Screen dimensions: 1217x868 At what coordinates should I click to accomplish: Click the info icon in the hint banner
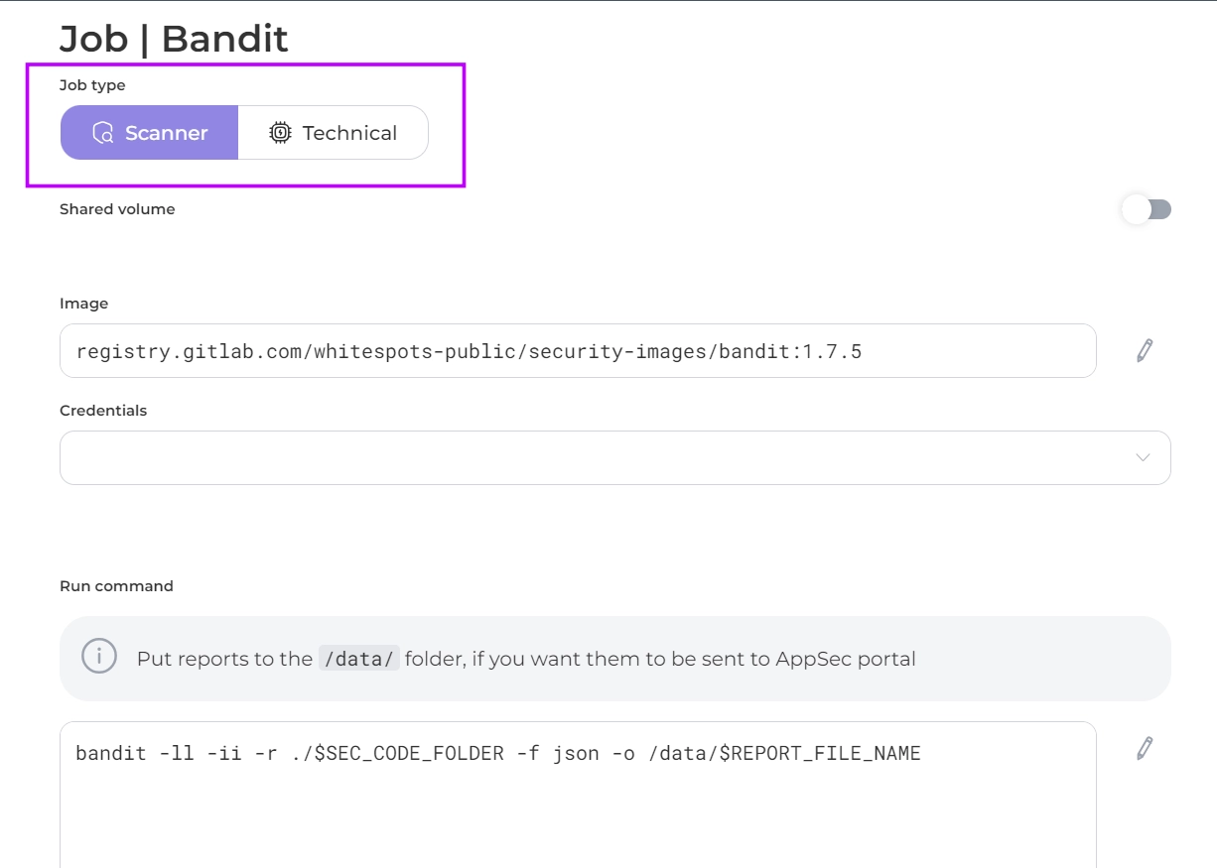click(x=99, y=657)
